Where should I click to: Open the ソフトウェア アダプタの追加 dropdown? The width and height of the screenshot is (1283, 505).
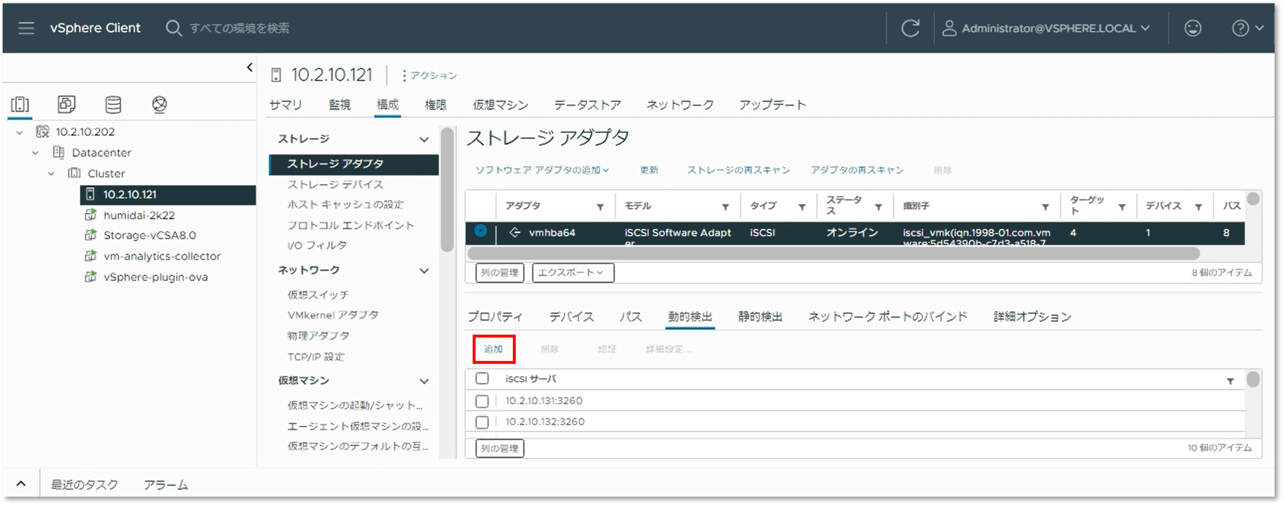tap(542, 170)
